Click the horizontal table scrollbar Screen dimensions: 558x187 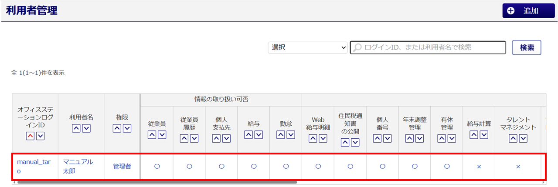coord(157,183)
